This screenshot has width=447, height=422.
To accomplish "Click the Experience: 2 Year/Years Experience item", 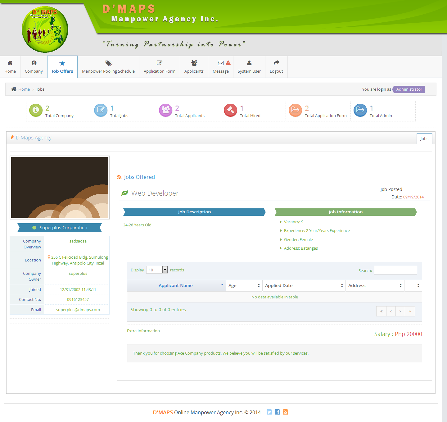I will pyautogui.click(x=317, y=231).
